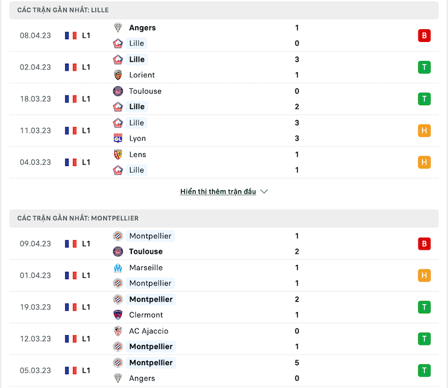Screen dimensions: 448x388
Task: Click the Toulouse logo in the 18.03.23 match
Action: click(118, 91)
